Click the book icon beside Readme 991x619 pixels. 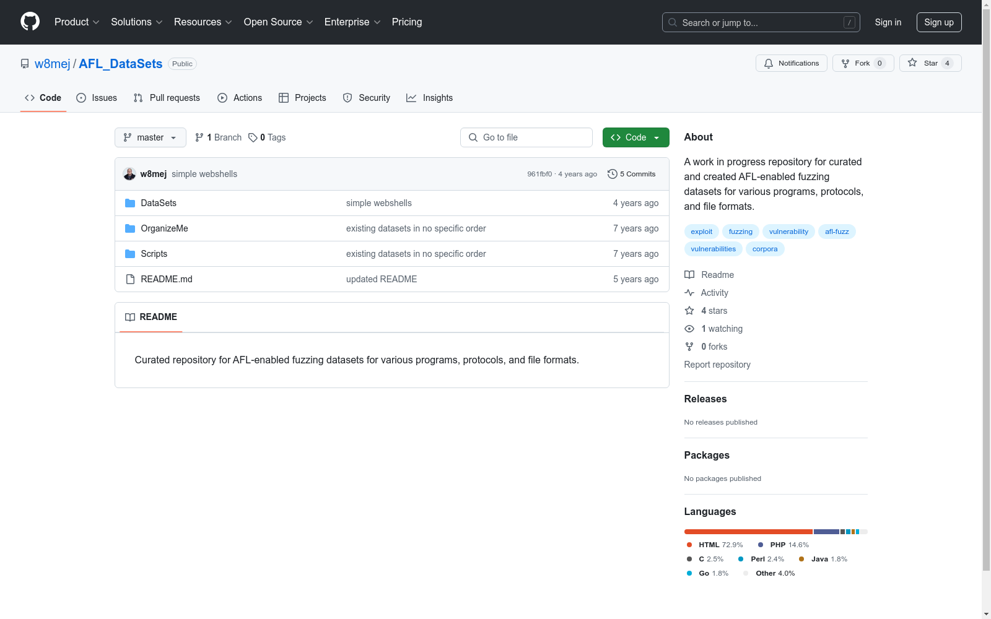(689, 275)
